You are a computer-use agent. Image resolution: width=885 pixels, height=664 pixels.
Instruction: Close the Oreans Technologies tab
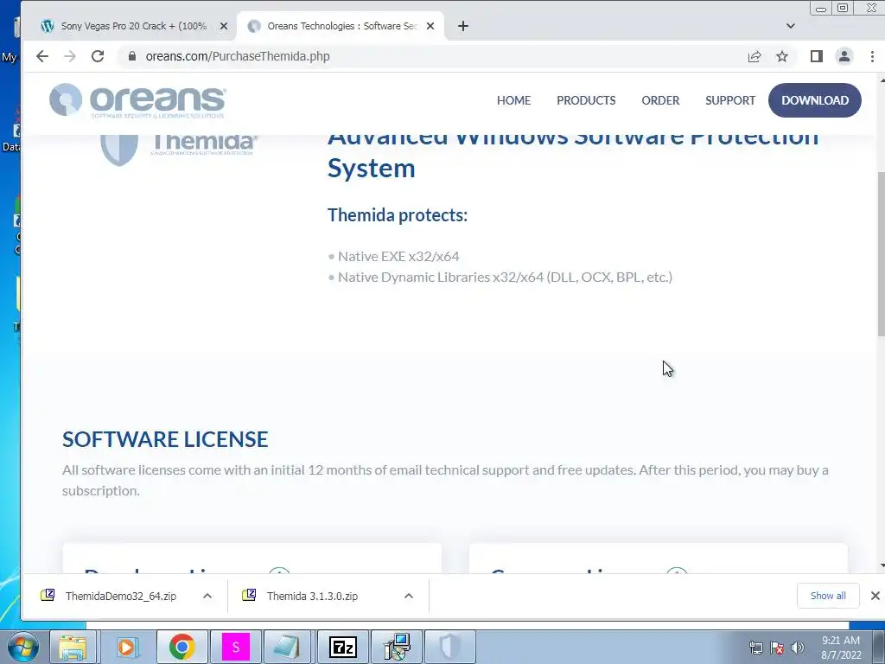coord(430,26)
